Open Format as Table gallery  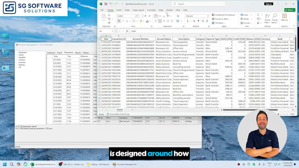pos(220,19)
